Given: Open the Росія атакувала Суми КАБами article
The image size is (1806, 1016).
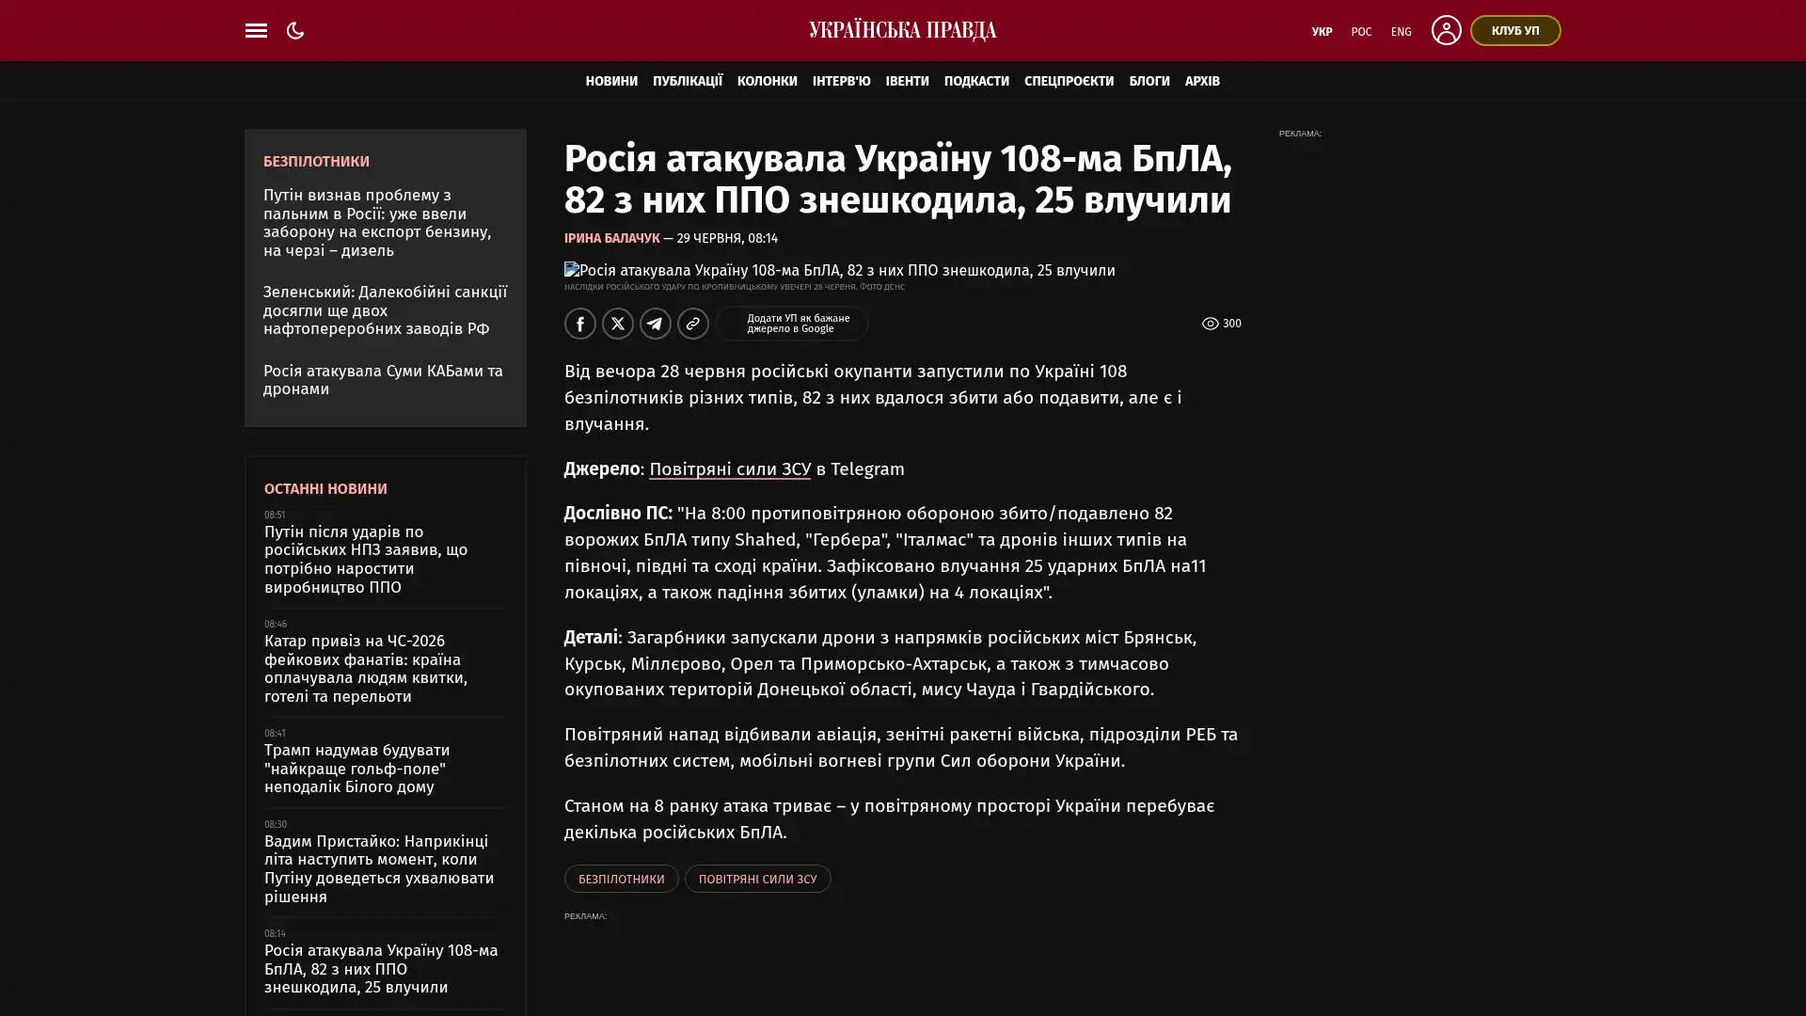Looking at the screenshot, I should click(x=383, y=380).
